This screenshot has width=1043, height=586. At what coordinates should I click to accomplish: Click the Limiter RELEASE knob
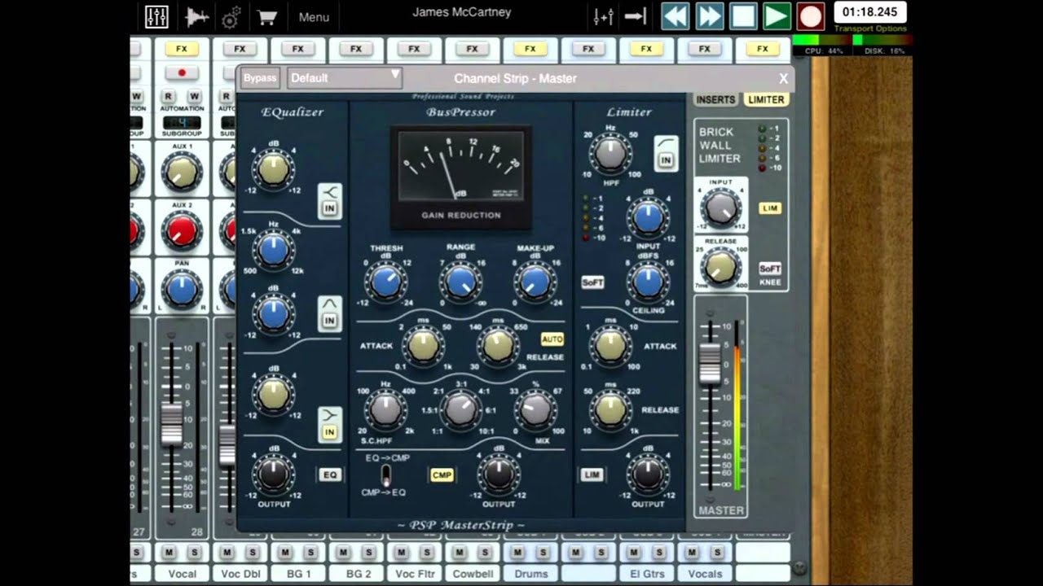coord(610,409)
